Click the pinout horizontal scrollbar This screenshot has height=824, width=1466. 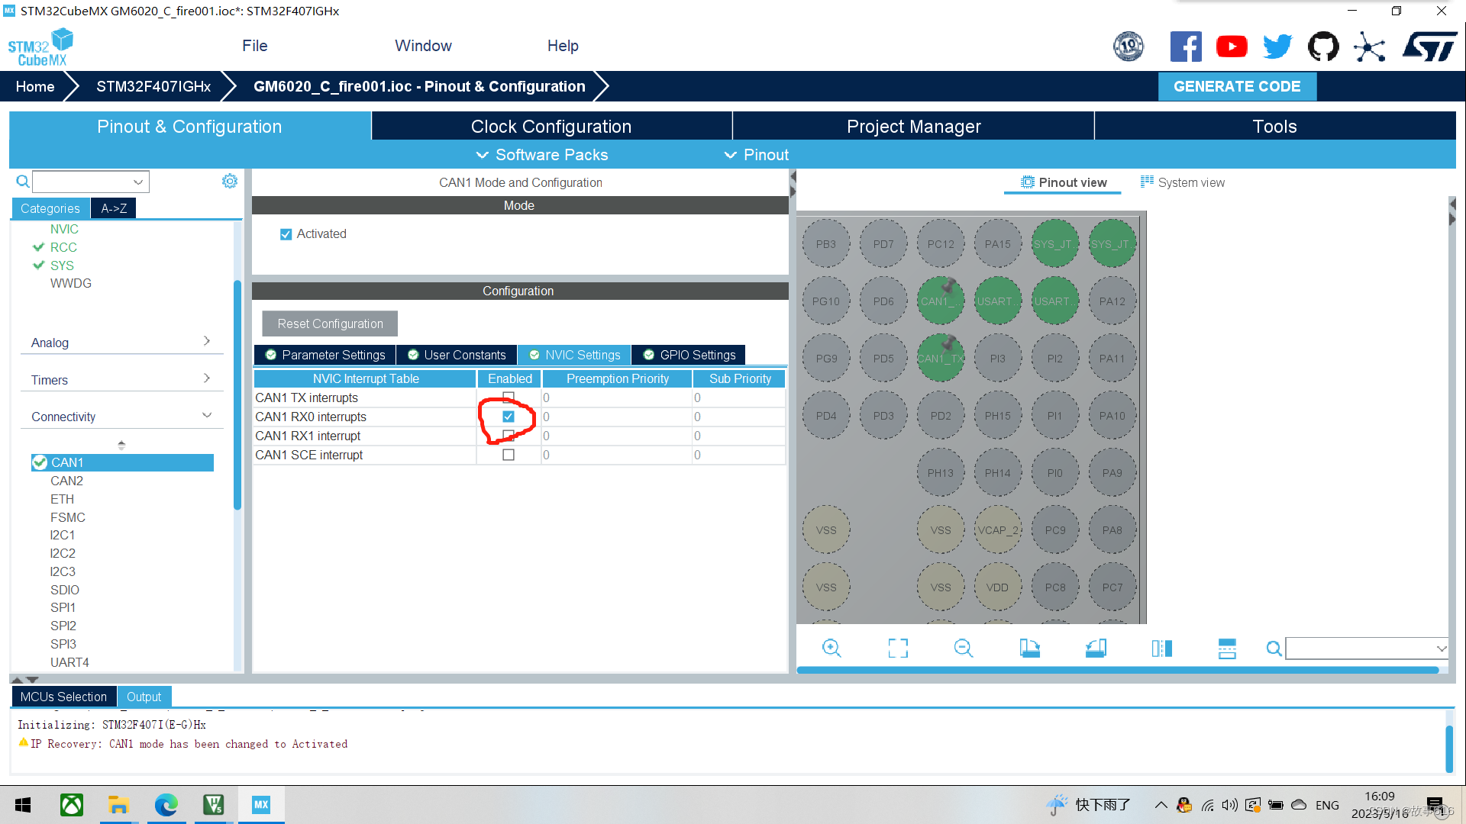[1118, 670]
